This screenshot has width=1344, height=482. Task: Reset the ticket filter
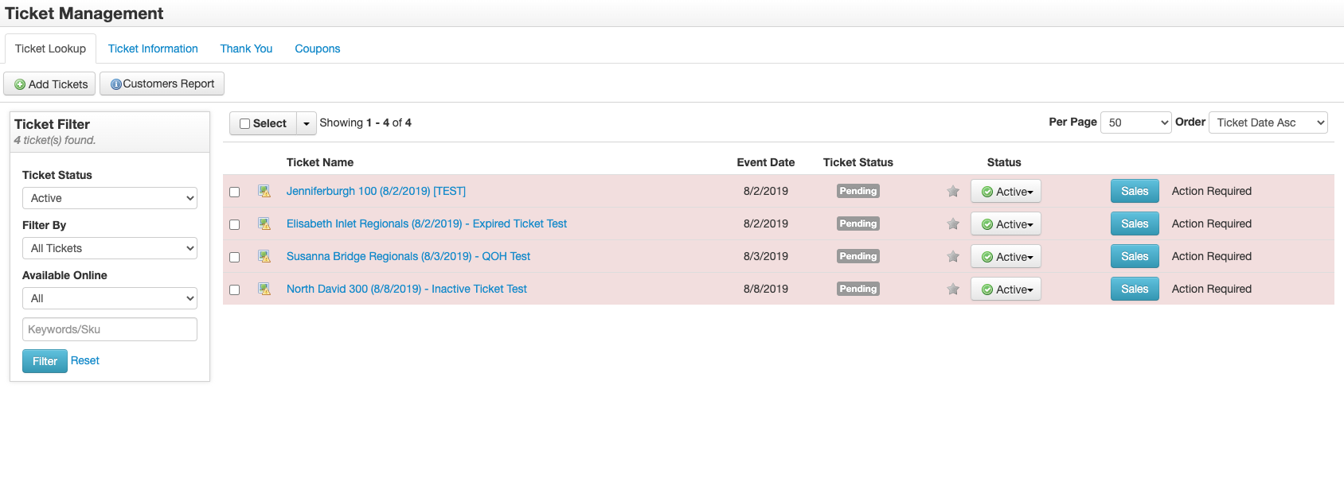tap(85, 361)
